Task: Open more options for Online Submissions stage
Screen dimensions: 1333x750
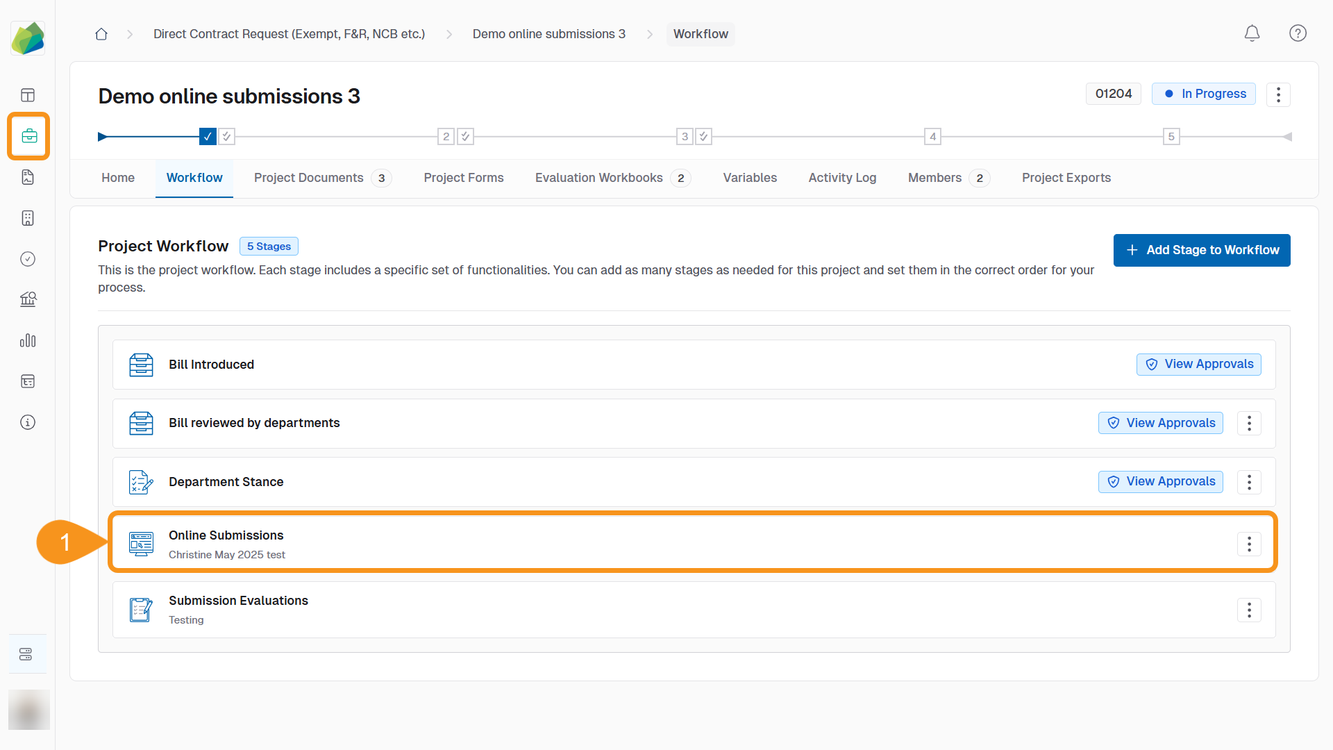Action: [1249, 544]
